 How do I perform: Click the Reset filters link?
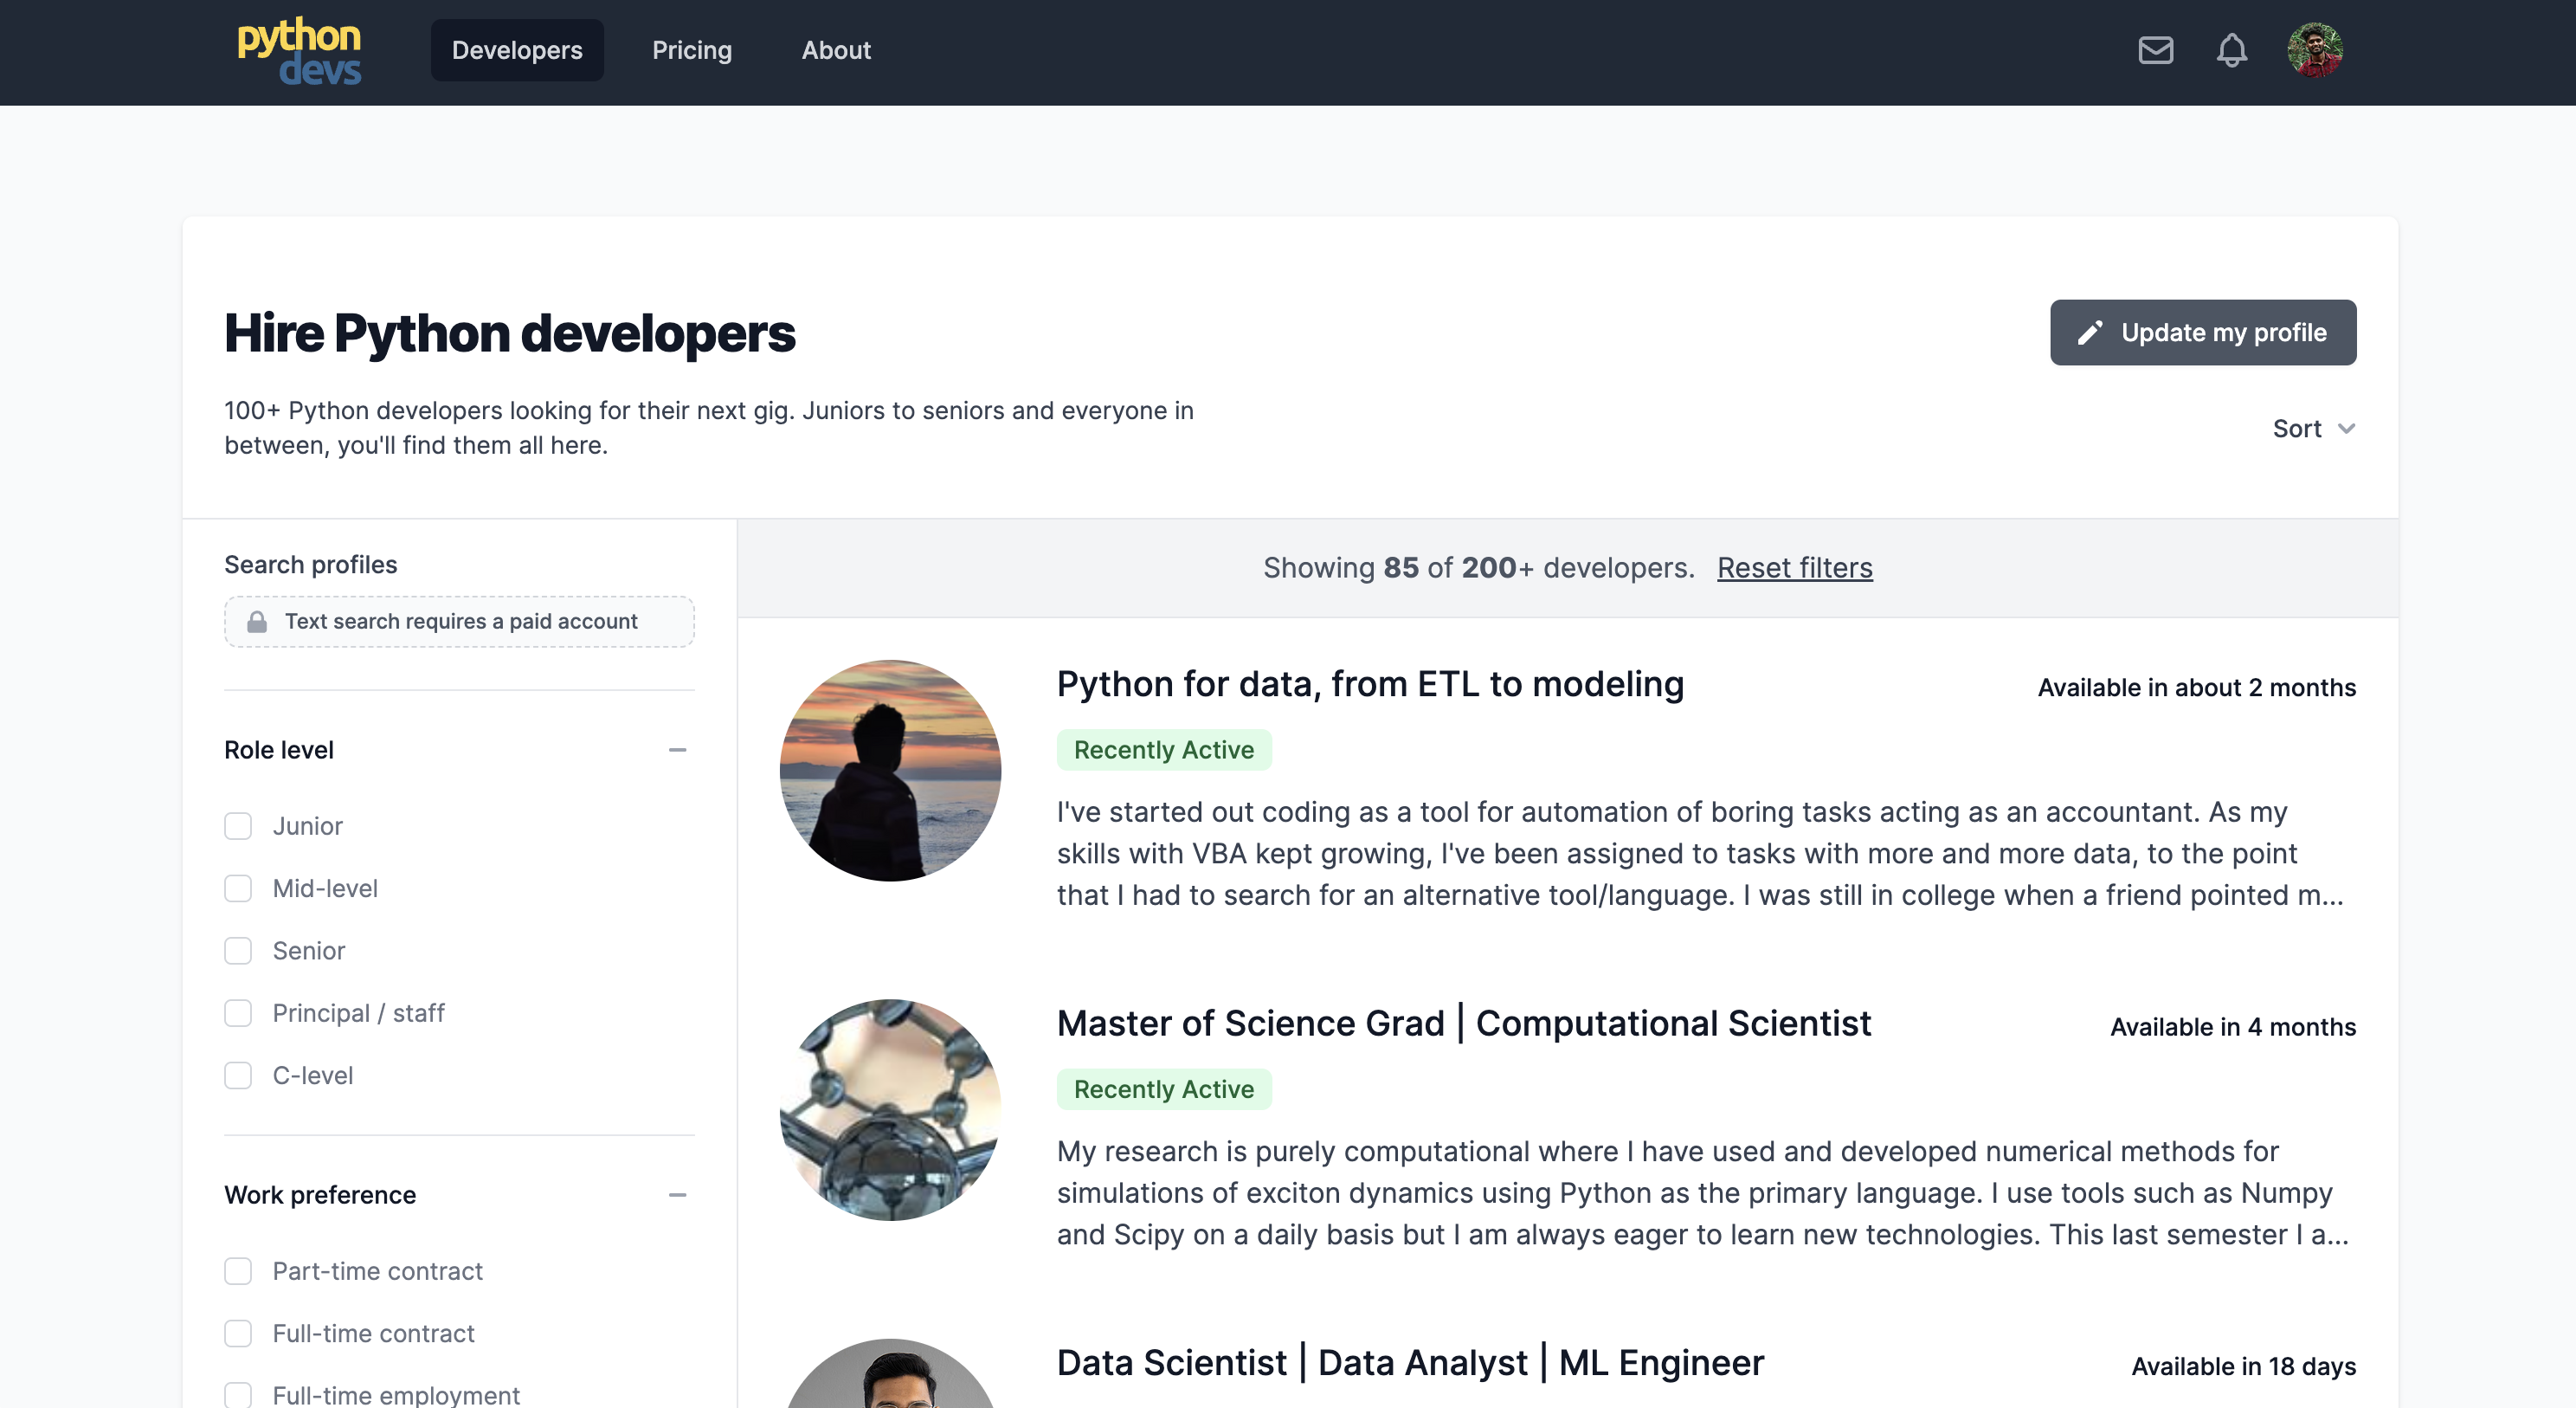[x=1795, y=567]
